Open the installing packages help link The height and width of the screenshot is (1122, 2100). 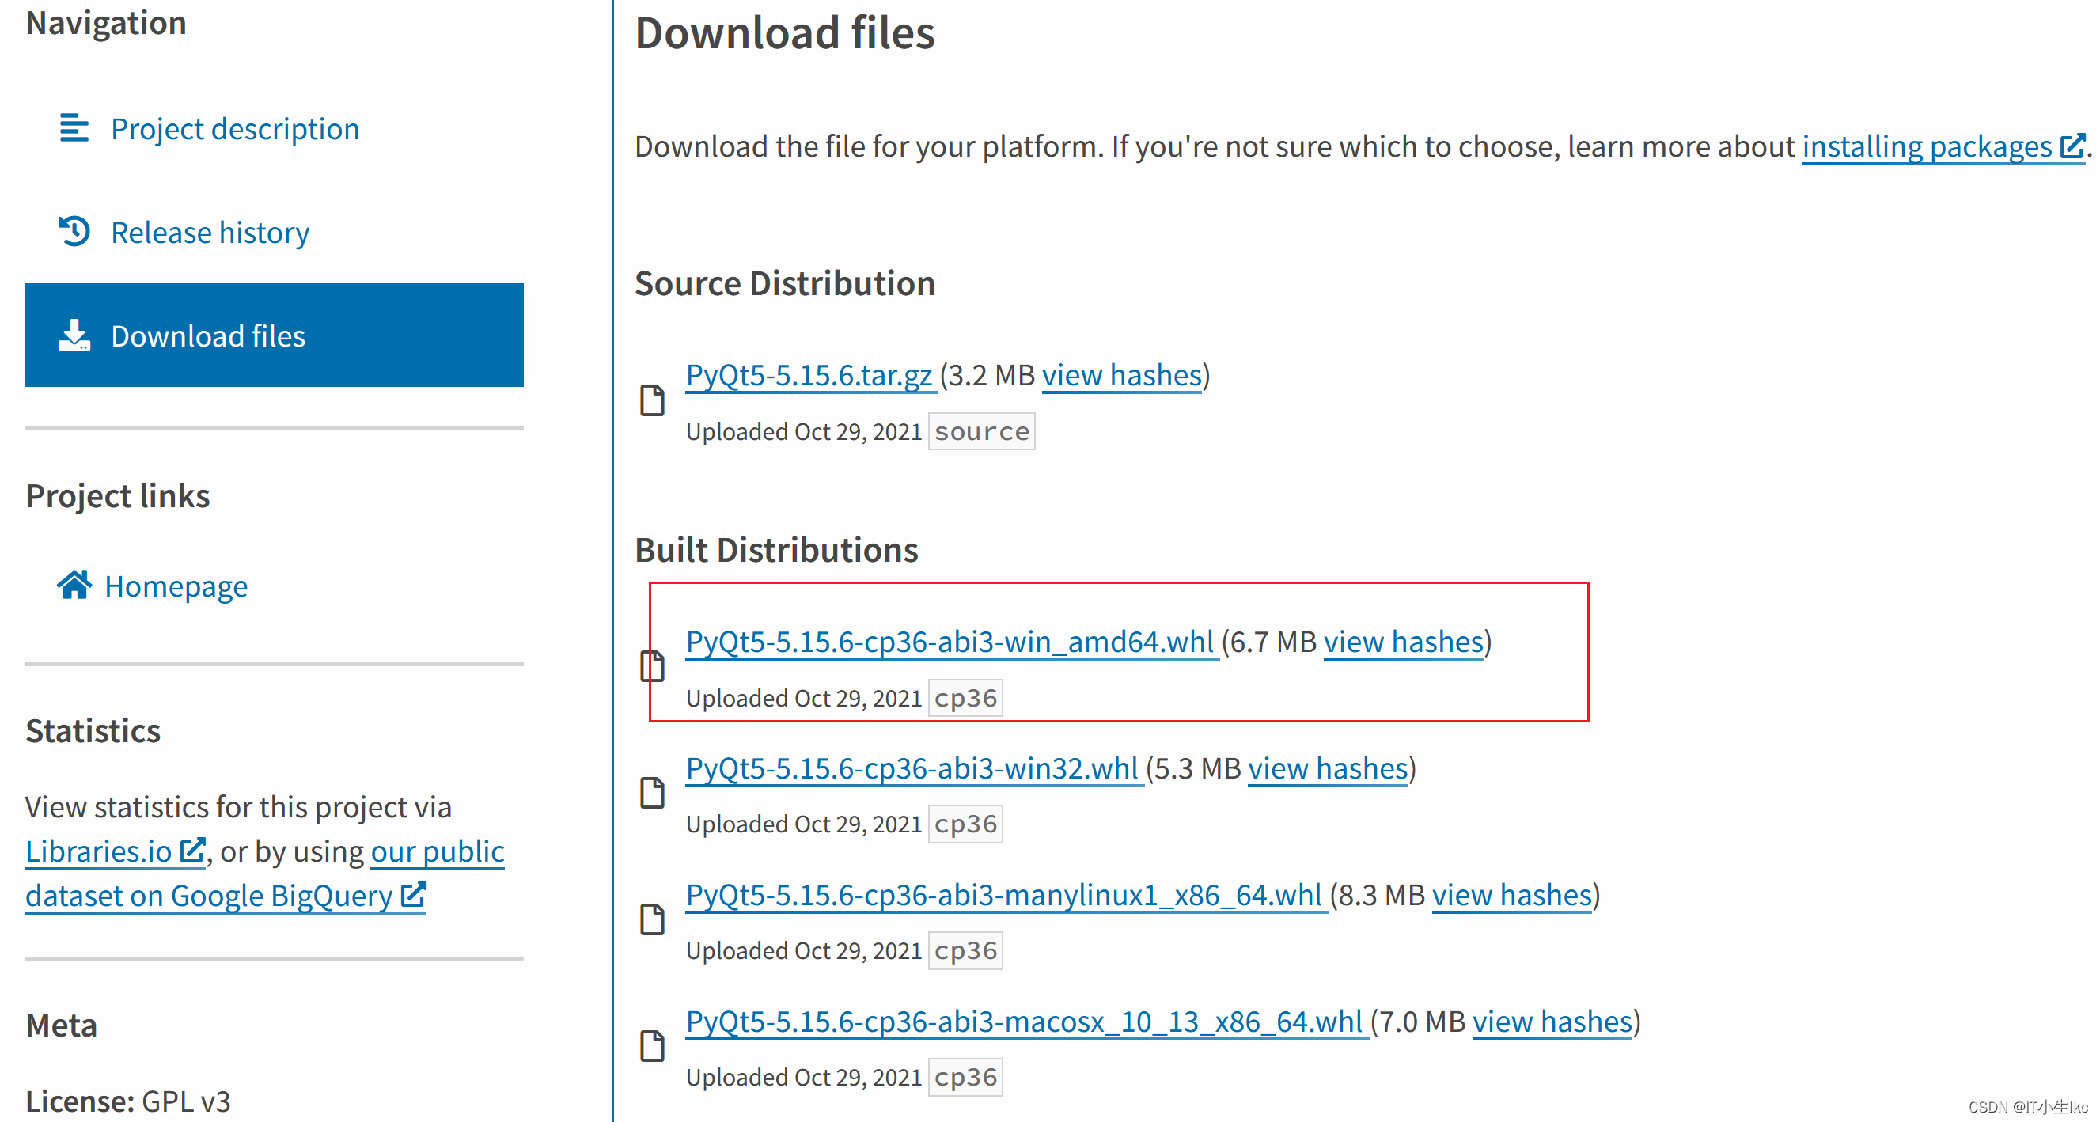tap(1927, 146)
